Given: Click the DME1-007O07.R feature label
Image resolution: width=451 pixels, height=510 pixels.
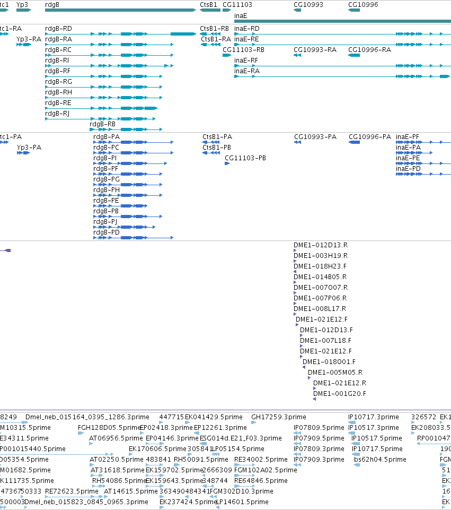Looking at the screenshot, I should [x=321, y=288].
